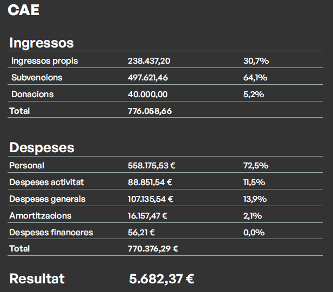
Task: Select the Donacions percentage 5,2%
Action: click(x=254, y=94)
